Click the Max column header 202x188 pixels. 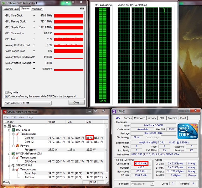pyautogui.click(x=94, y=122)
